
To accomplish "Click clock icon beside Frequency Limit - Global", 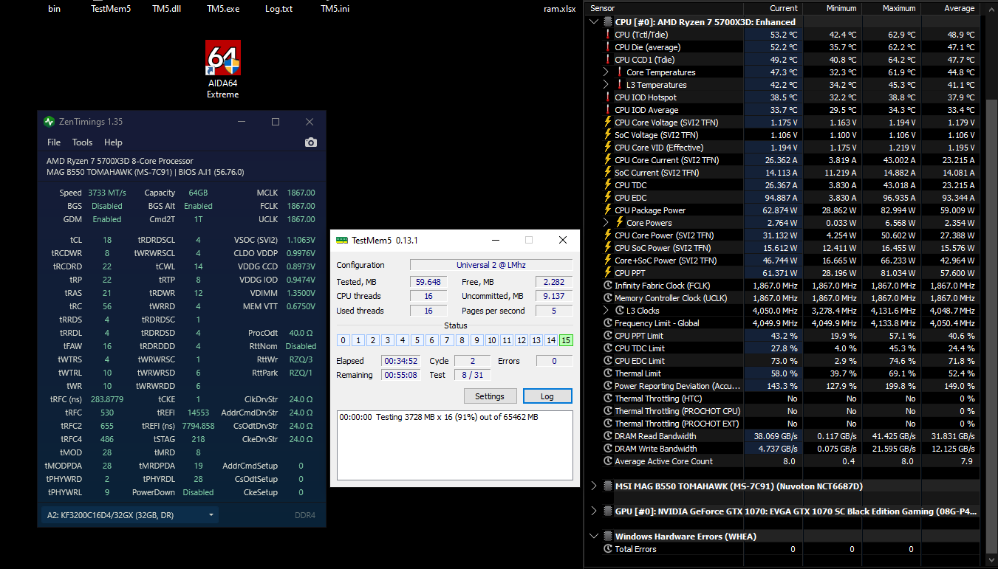I will pyautogui.click(x=608, y=323).
